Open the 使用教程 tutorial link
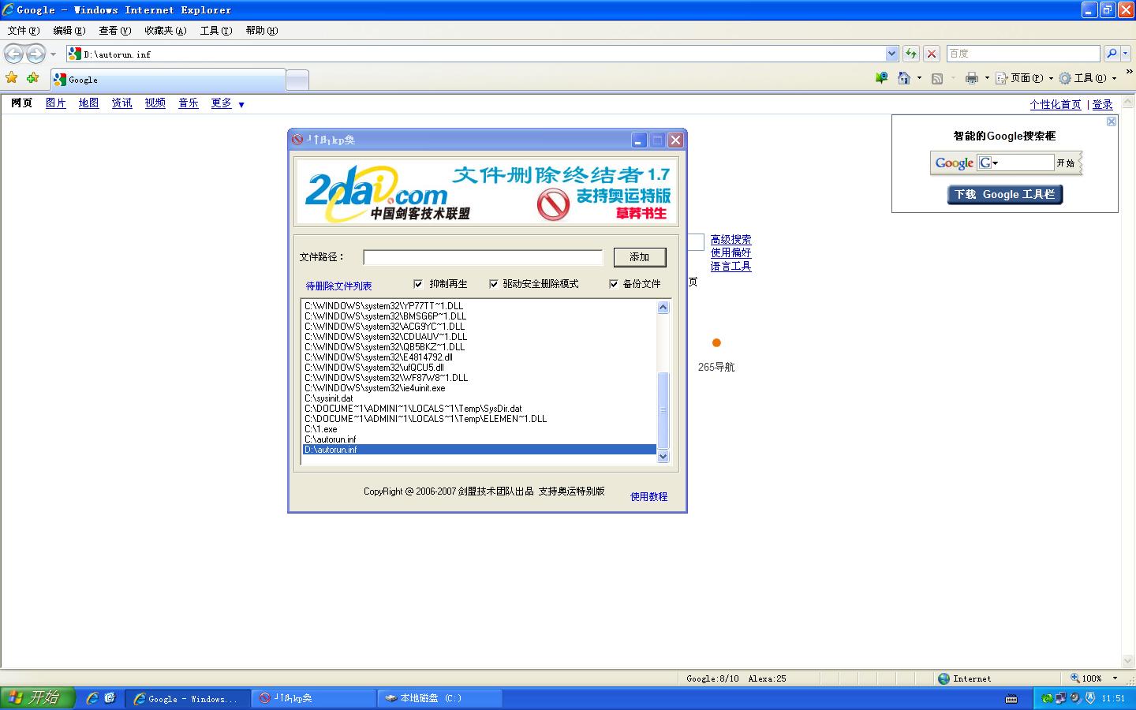 tap(648, 497)
